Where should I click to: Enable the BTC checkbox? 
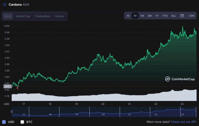[x=22, y=122]
